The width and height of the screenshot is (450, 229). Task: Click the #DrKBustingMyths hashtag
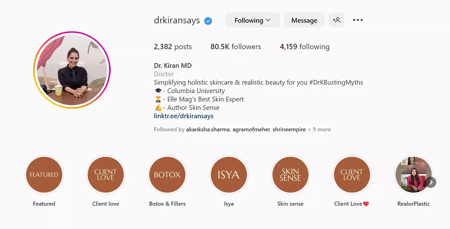(x=336, y=82)
